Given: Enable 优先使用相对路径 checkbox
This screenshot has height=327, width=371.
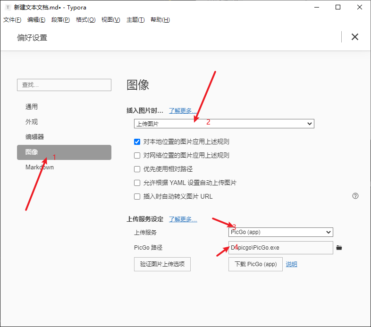Looking at the screenshot, I should [137, 169].
